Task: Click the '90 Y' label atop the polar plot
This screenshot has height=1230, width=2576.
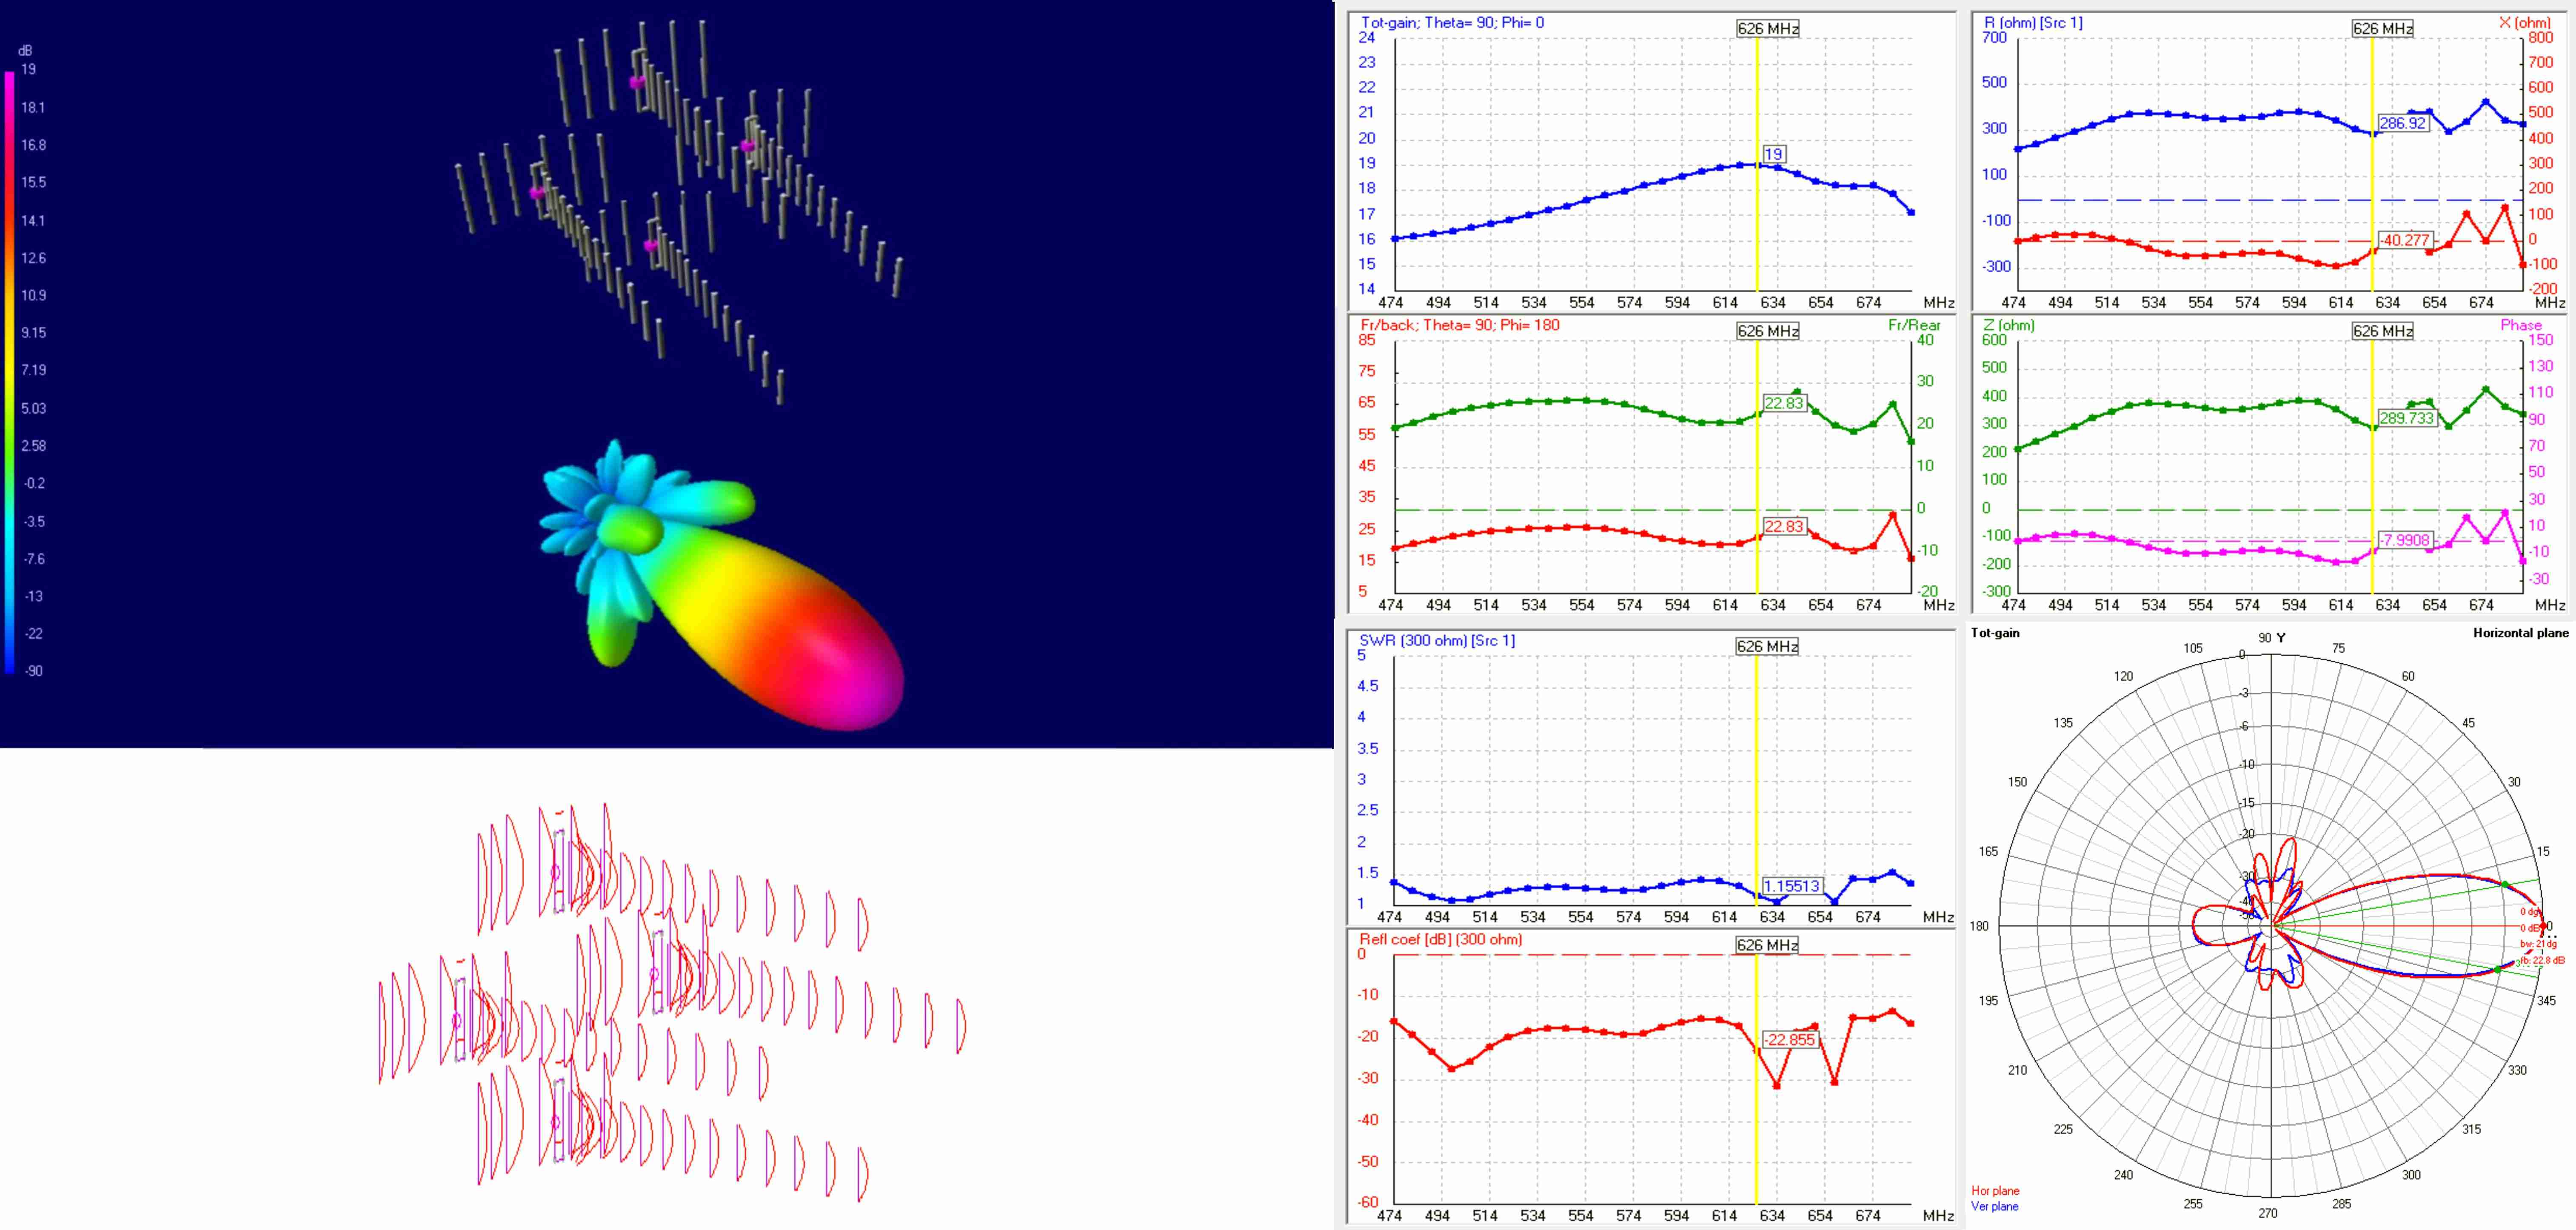Action: [2271, 638]
